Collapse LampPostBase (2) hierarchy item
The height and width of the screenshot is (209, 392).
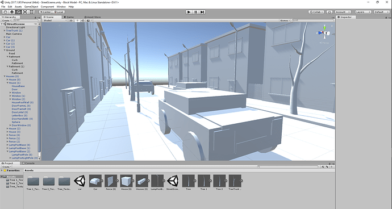click(x=7, y=151)
